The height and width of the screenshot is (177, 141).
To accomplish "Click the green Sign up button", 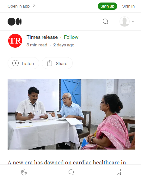I will pos(107,6).
